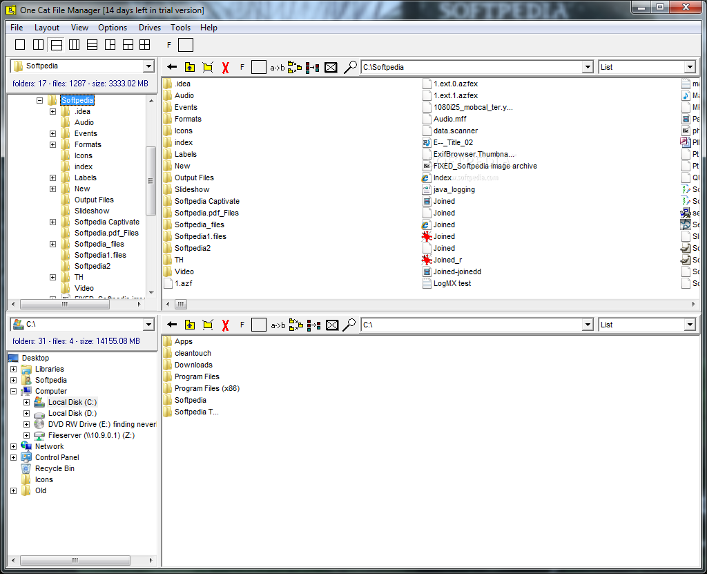
Task: Click the red X delete icon in the lower C:\ pane
Action: click(226, 325)
